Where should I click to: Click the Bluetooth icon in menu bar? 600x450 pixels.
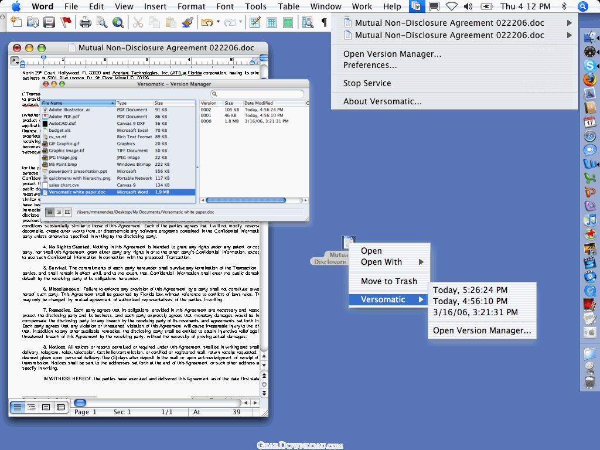[x=564, y=6]
